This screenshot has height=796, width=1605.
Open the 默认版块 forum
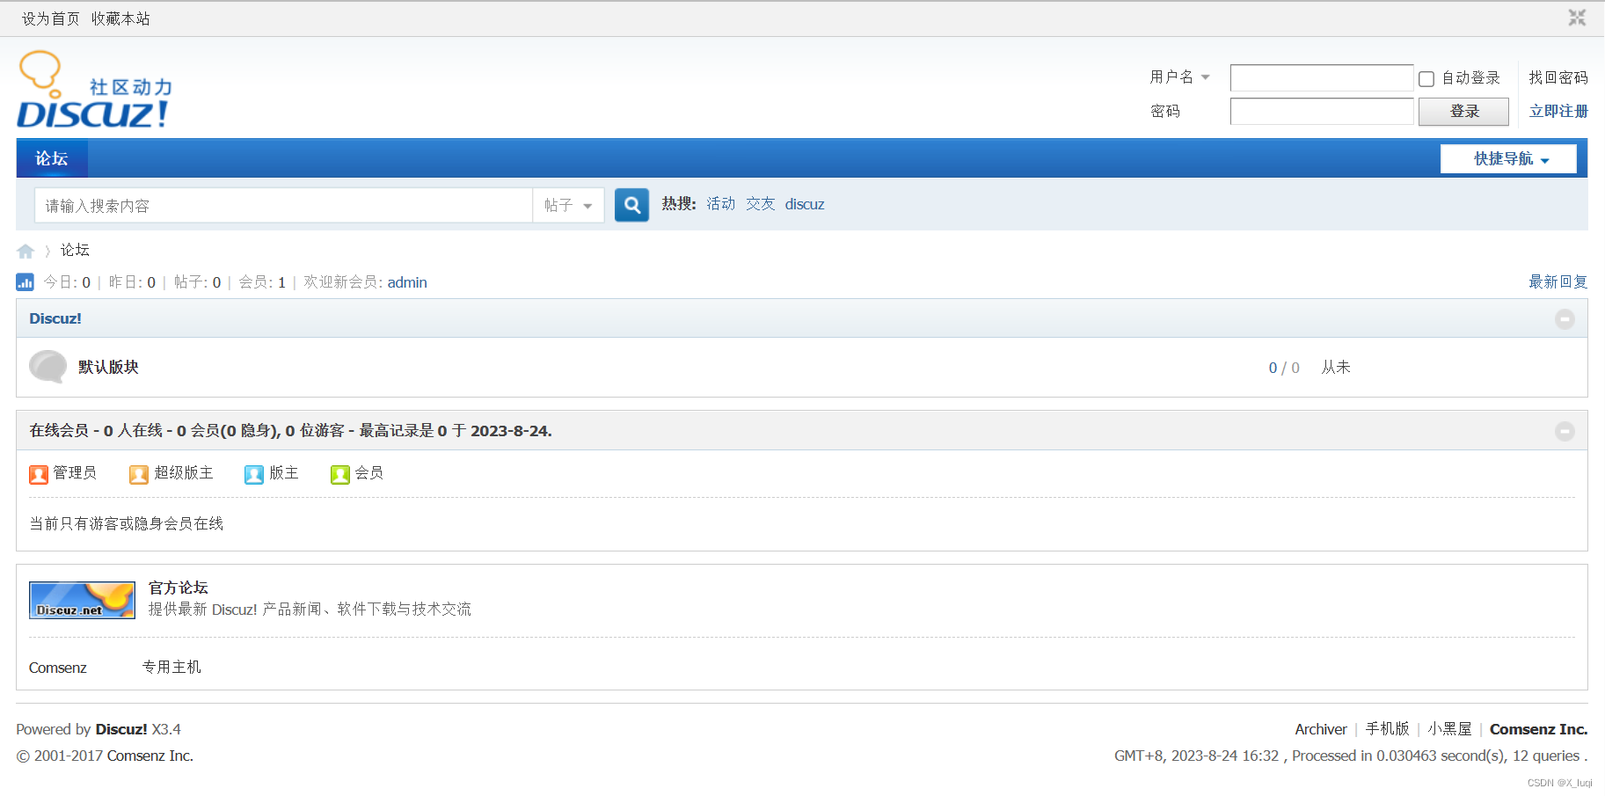pos(108,367)
